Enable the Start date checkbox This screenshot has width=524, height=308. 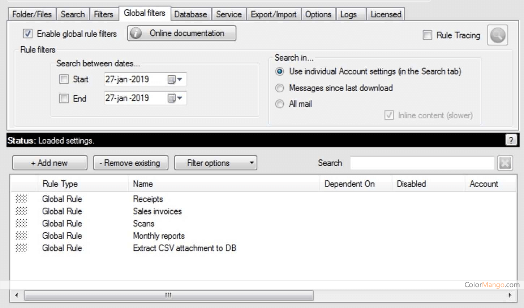tap(64, 79)
